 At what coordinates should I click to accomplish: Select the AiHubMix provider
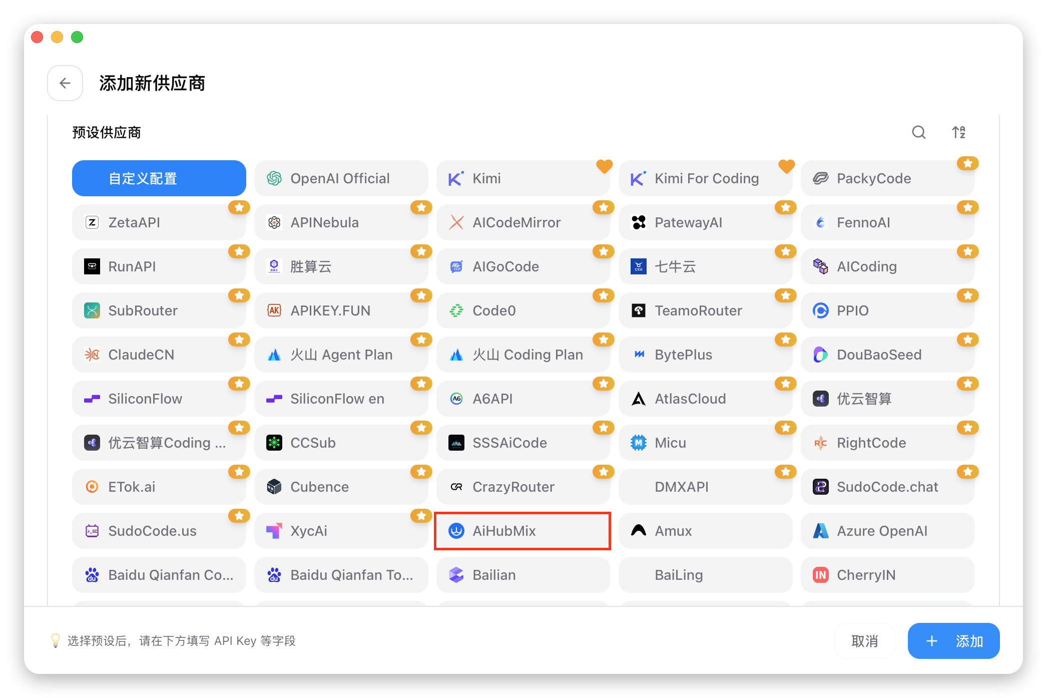click(523, 531)
